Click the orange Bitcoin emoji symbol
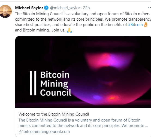Viewport: 151px width, 137px height. 146,25
